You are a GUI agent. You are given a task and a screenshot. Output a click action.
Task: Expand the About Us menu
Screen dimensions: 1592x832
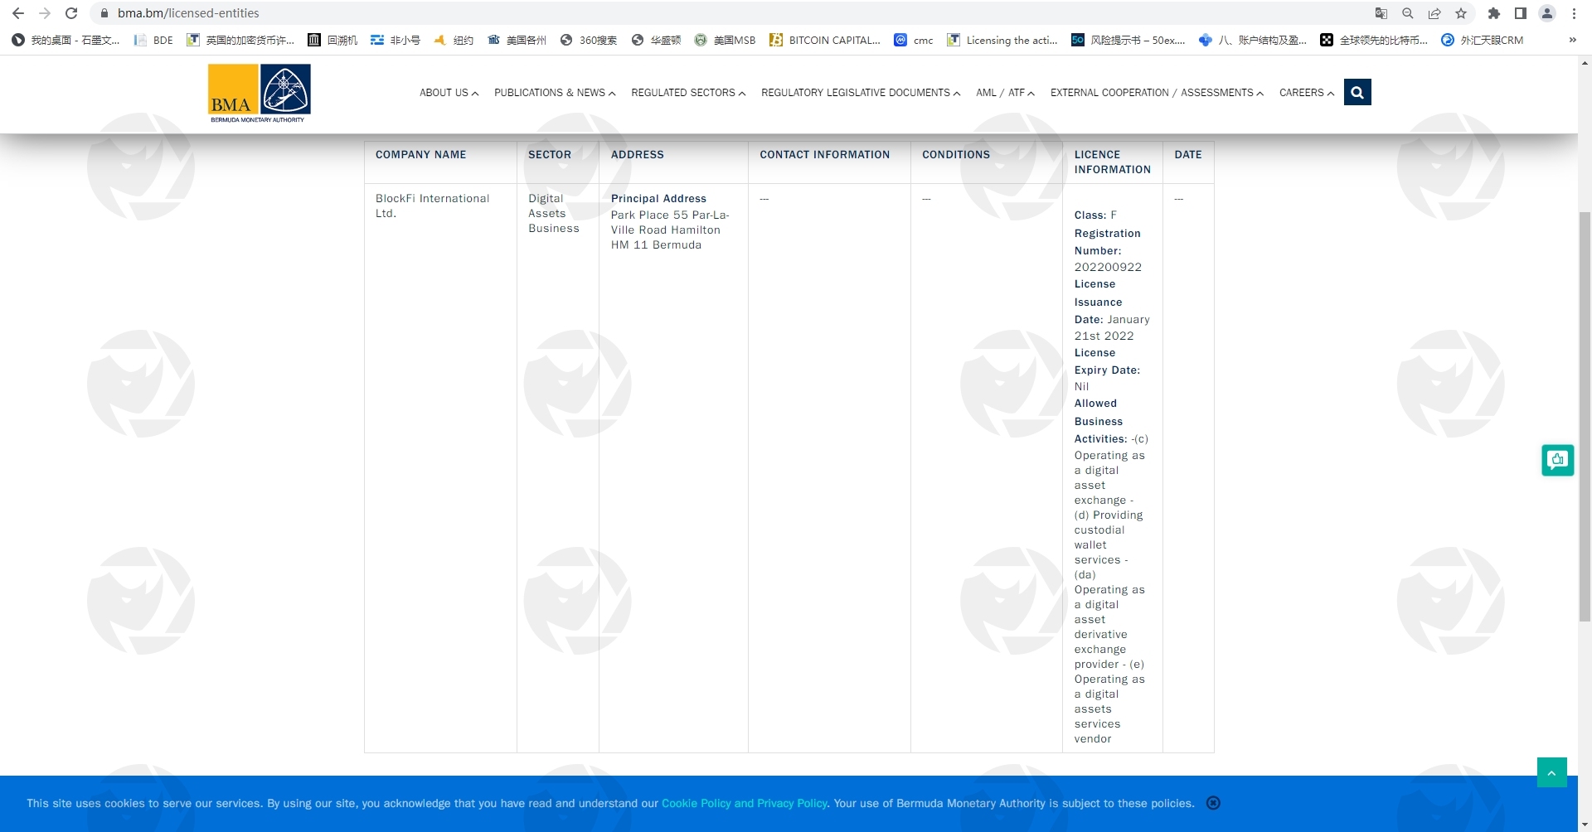449,93
